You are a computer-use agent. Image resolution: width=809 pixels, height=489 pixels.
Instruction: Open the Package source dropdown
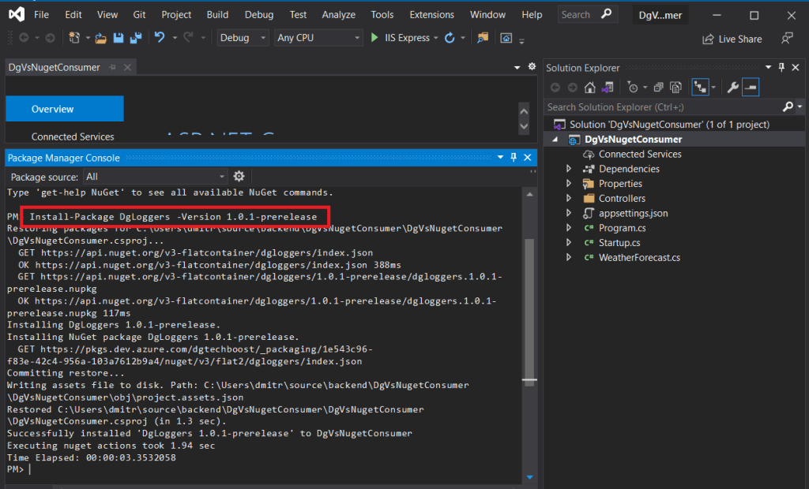pos(156,177)
